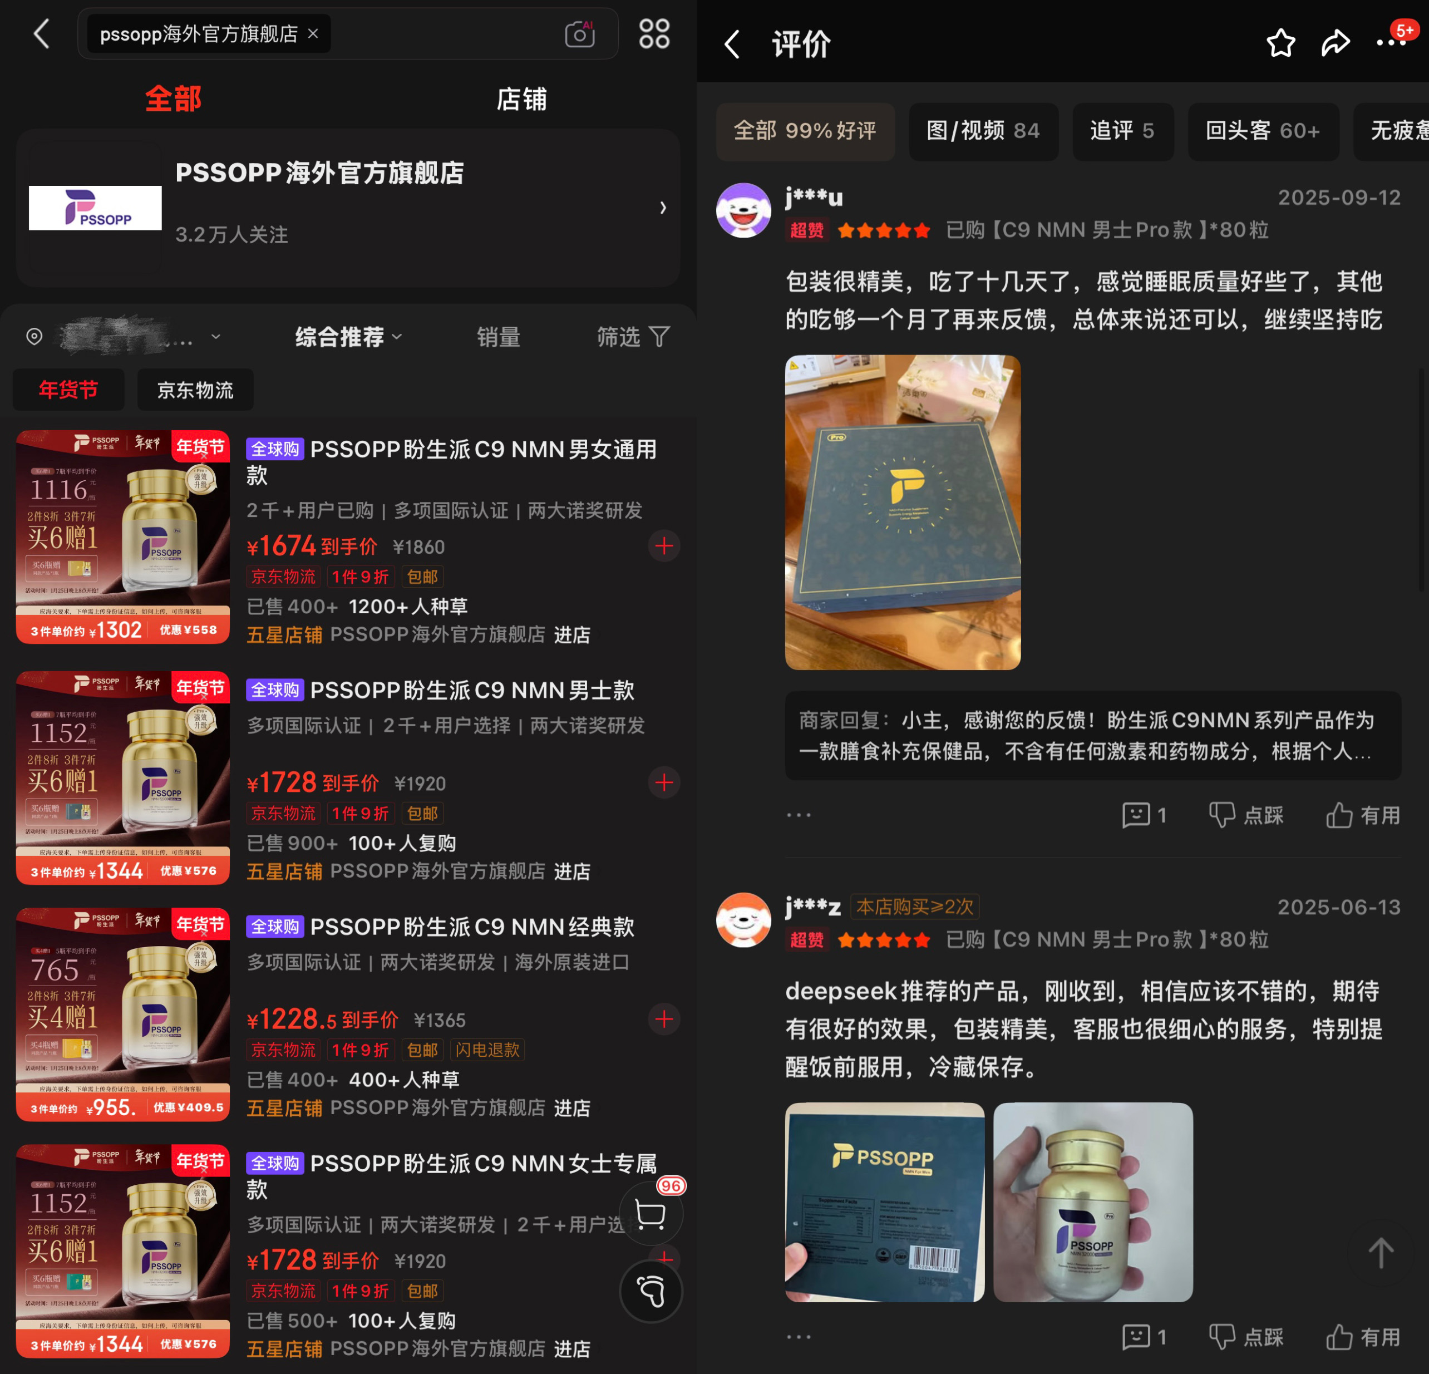Open the delivery location dropdown arrow

[x=216, y=336]
